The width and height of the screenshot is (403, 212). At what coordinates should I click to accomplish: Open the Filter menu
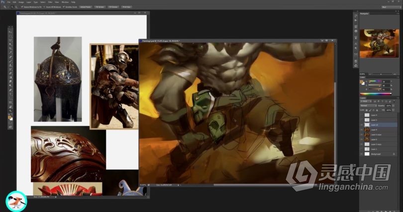(x=50, y=2)
